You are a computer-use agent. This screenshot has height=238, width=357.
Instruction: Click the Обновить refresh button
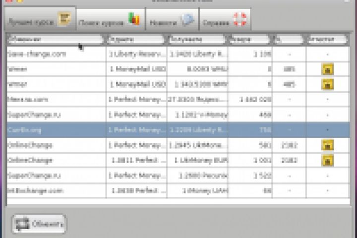point(39,224)
